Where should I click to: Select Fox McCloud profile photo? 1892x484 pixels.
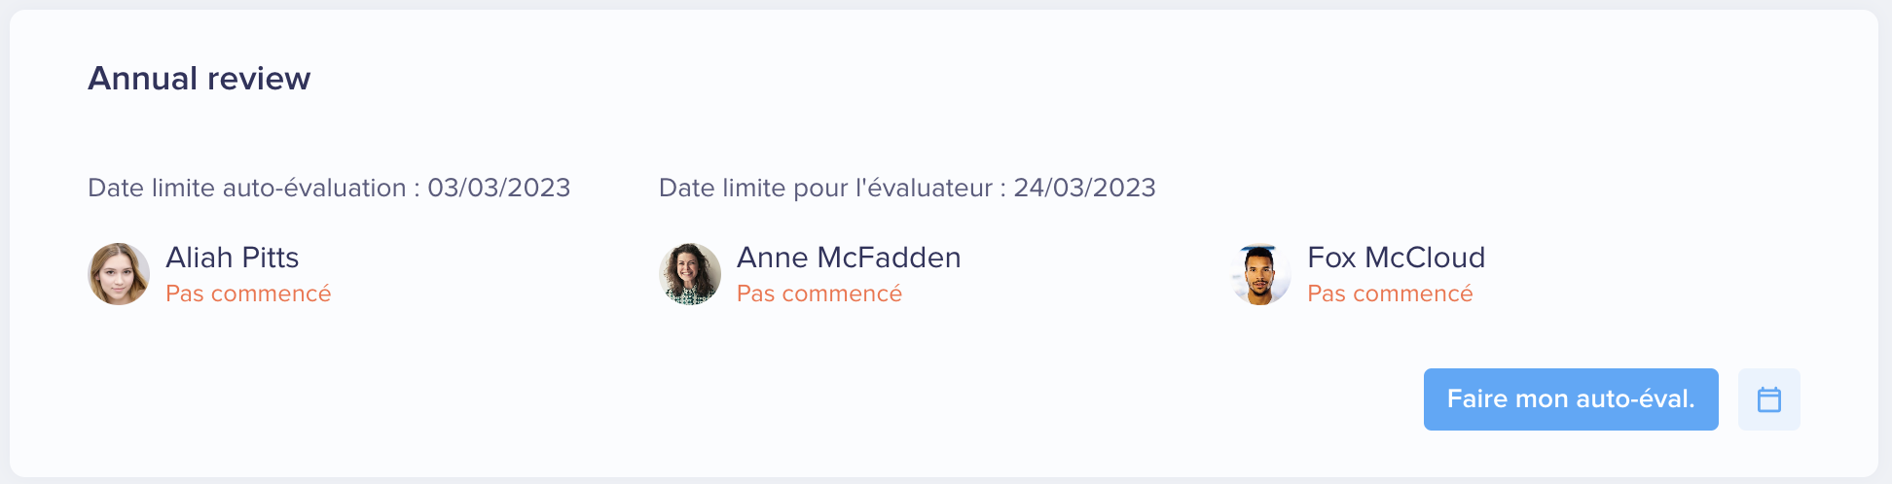1260,274
